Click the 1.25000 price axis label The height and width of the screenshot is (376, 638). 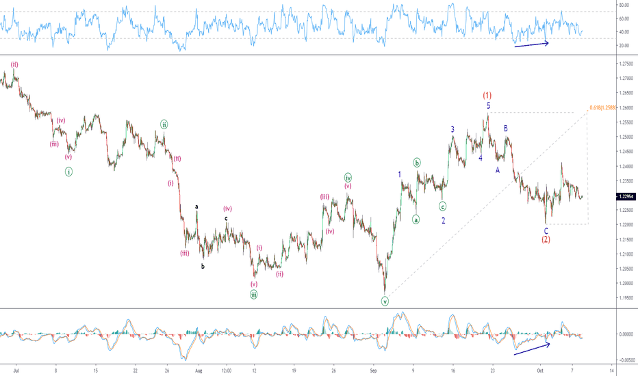(x=626, y=137)
